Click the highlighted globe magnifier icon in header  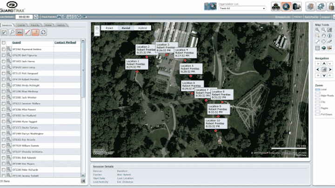[286, 6]
